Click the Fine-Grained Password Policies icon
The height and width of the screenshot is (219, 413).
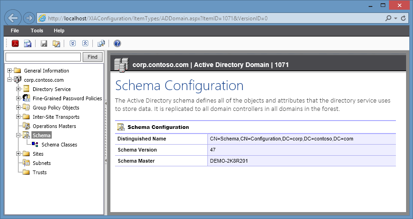coord(26,98)
